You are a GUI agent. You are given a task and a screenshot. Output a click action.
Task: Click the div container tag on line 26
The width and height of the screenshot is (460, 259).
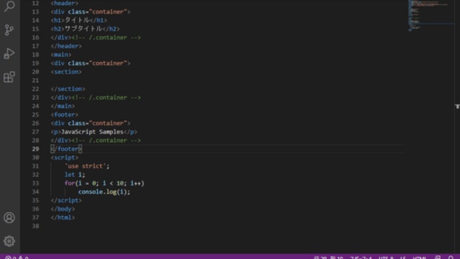[91, 123]
